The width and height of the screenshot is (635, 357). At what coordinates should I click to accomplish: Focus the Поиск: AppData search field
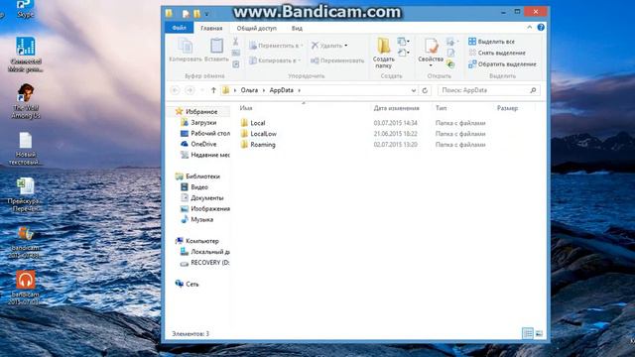coord(489,90)
